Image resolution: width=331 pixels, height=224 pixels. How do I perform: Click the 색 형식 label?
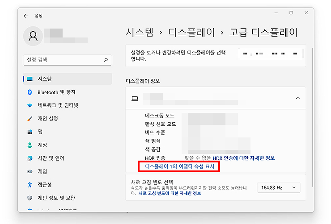pyautogui.click(x=153, y=141)
